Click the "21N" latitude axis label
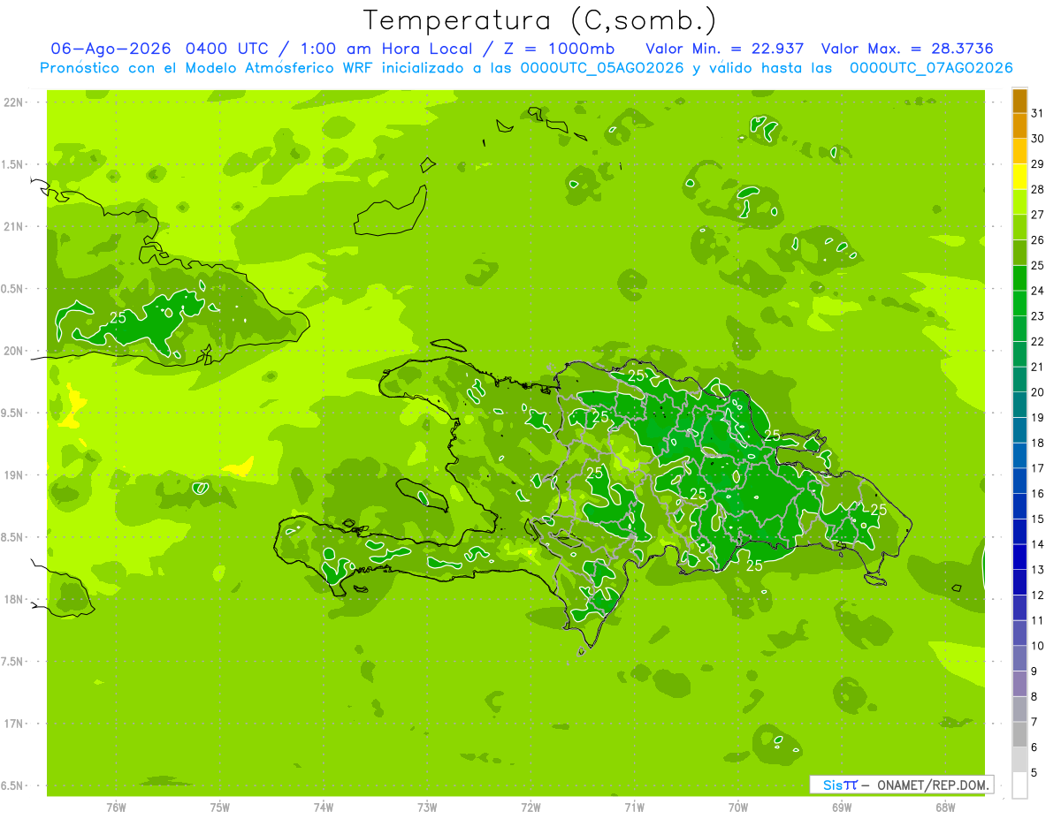The image size is (1061, 819). coord(15,227)
